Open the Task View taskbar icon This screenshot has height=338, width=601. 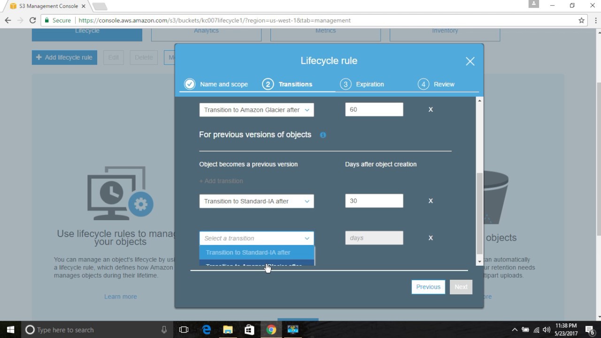184,330
